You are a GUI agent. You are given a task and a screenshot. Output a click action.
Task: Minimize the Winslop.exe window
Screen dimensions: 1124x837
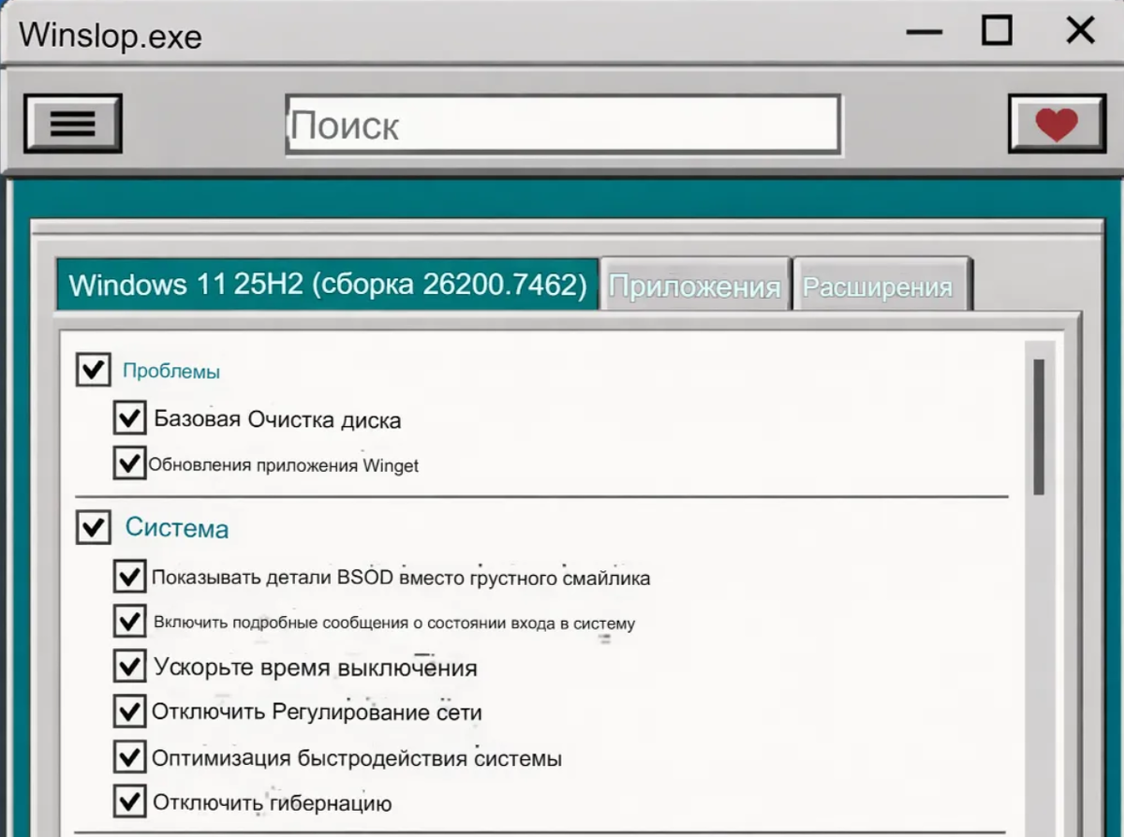926,31
